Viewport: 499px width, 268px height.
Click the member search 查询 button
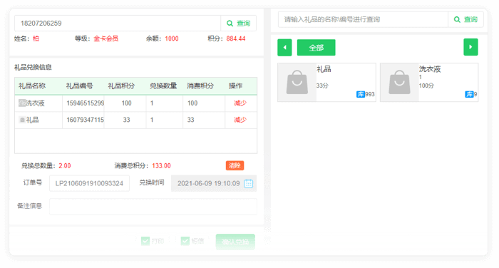(238, 24)
